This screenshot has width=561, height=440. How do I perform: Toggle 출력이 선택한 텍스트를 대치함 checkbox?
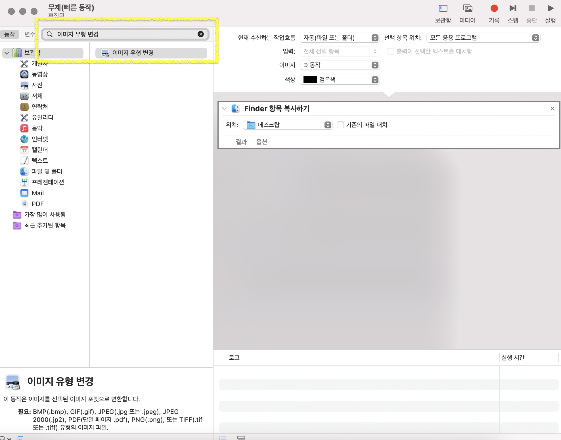click(391, 51)
